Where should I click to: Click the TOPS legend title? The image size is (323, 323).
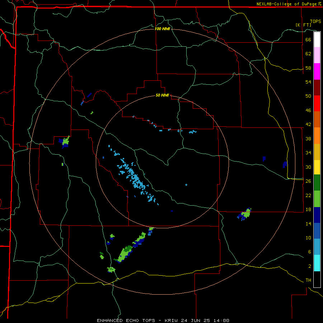click(315, 21)
